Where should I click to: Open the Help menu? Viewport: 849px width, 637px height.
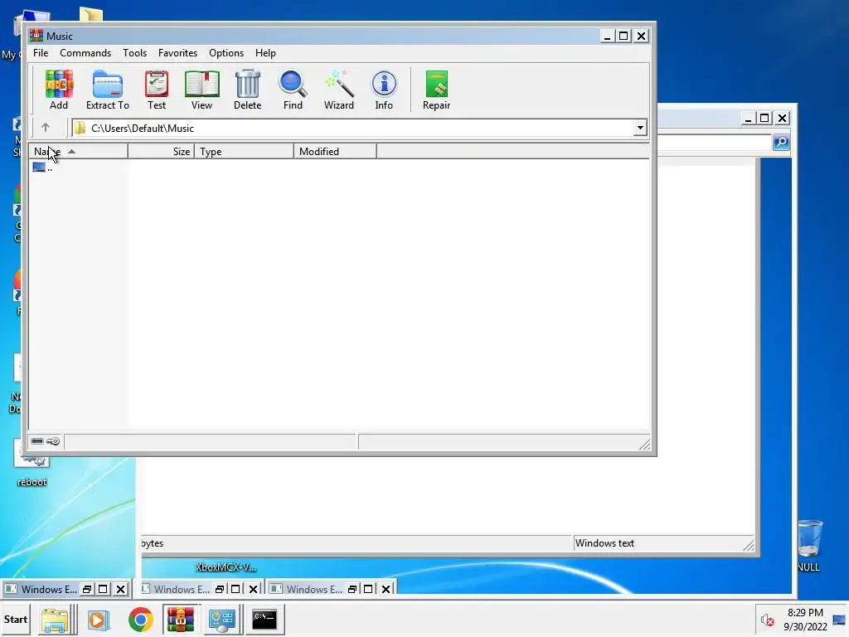pyautogui.click(x=266, y=53)
